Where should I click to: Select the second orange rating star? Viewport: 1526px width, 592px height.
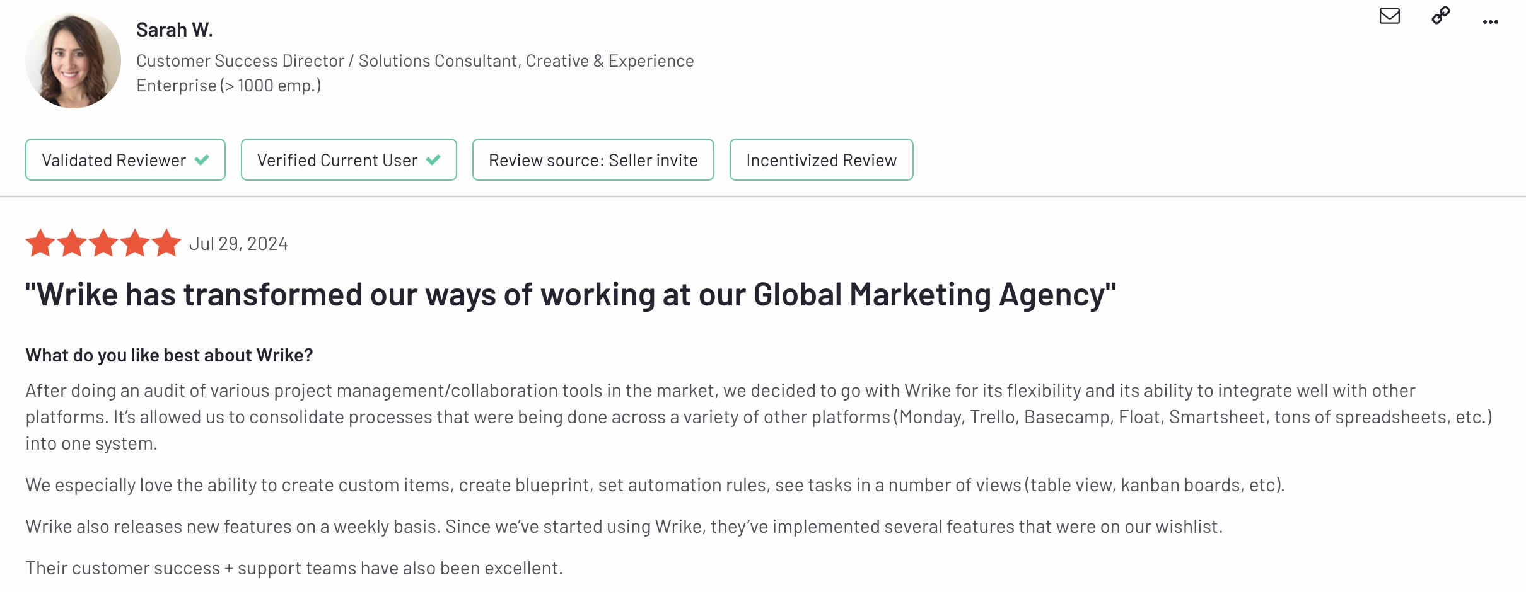pos(72,243)
